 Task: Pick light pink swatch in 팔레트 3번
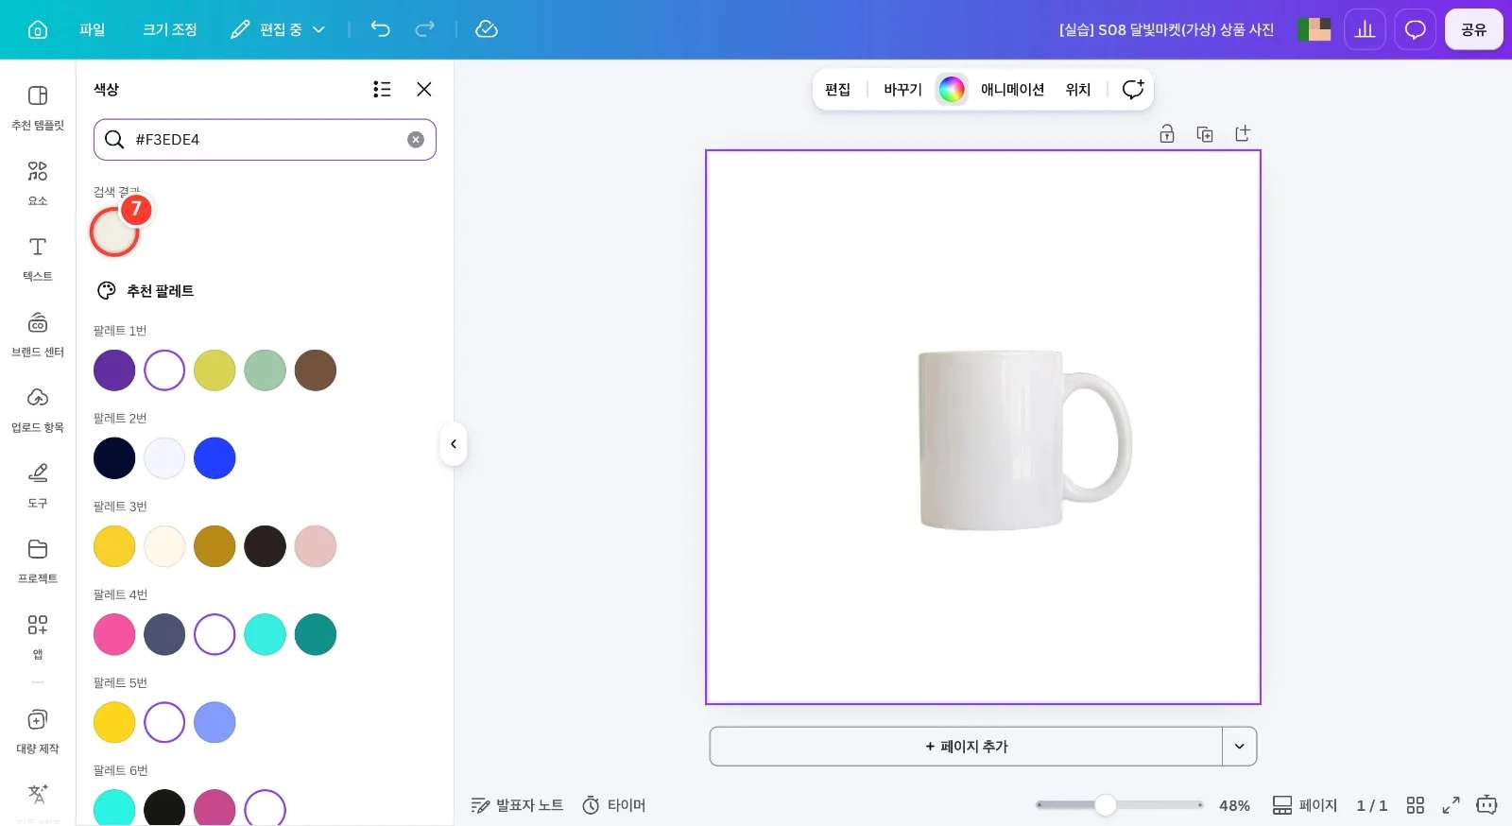click(316, 546)
